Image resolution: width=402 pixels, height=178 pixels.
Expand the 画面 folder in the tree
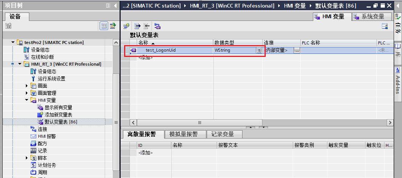(27, 86)
